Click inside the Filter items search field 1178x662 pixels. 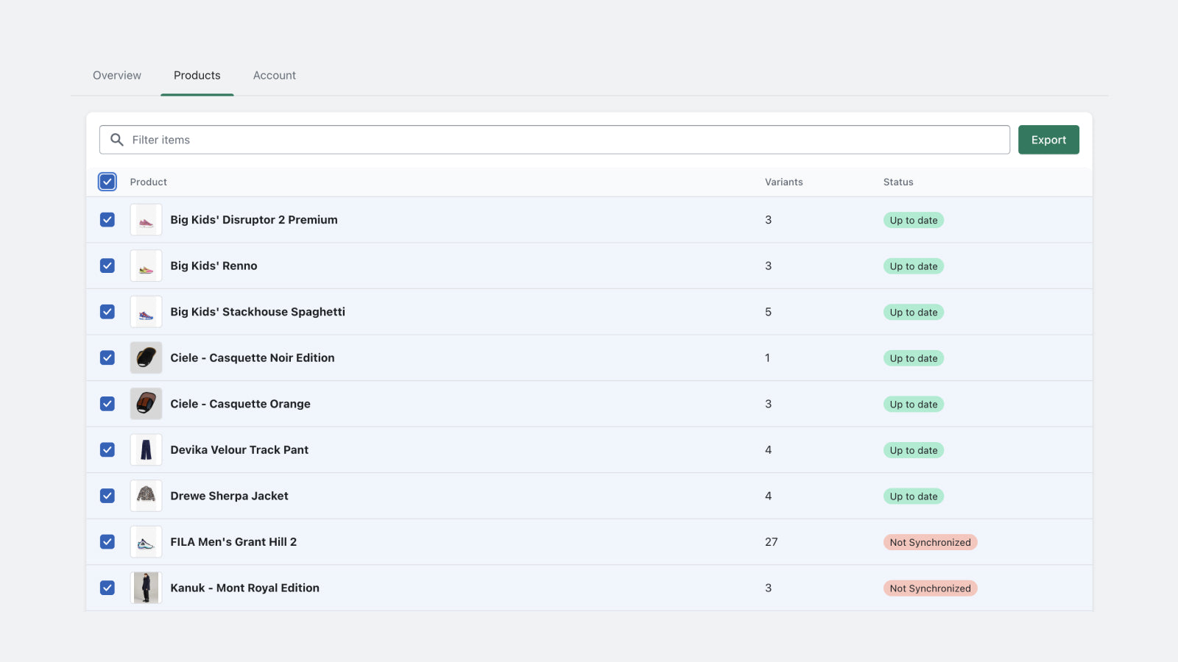[560, 140]
